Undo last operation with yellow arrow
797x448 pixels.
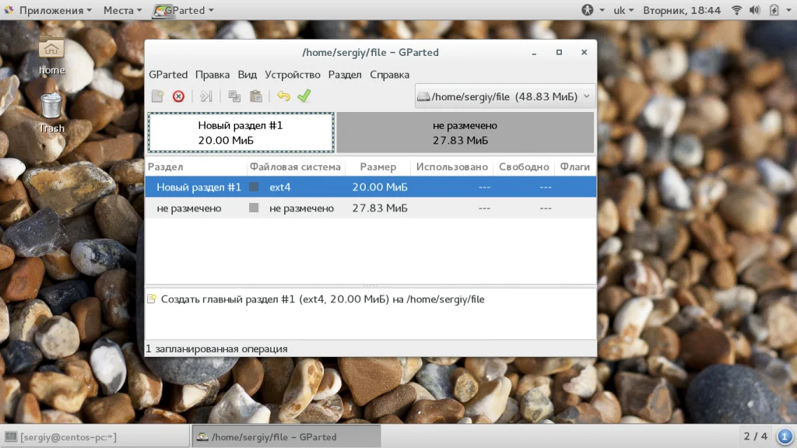pyautogui.click(x=283, y=96)
